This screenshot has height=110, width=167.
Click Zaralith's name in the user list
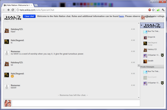[x=150, y=61]
